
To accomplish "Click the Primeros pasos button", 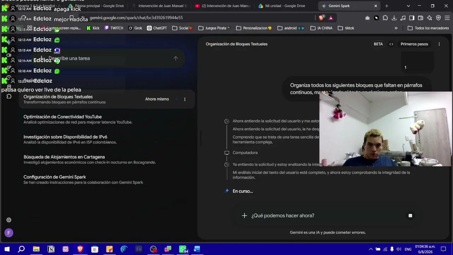I will click(414, 44).
